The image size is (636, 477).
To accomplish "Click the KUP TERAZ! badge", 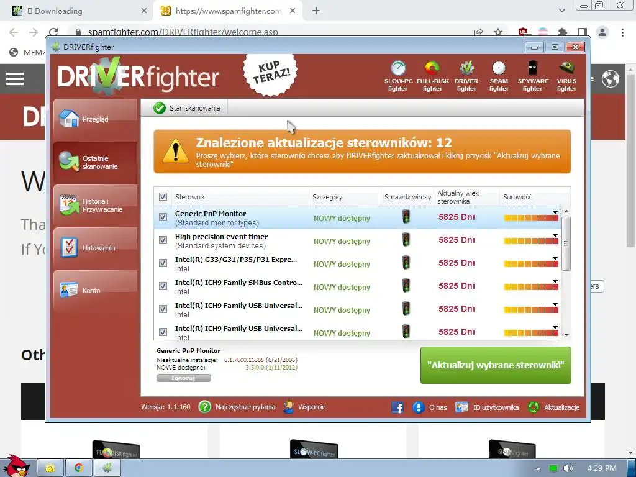I will [271, 73].
